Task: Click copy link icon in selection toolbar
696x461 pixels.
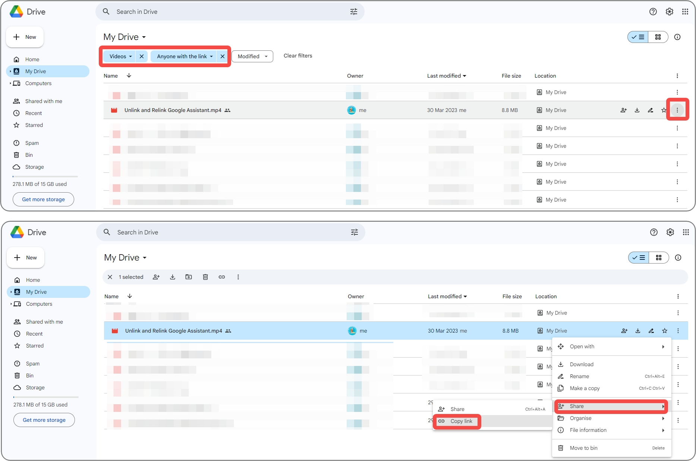Action: [222, 277]
